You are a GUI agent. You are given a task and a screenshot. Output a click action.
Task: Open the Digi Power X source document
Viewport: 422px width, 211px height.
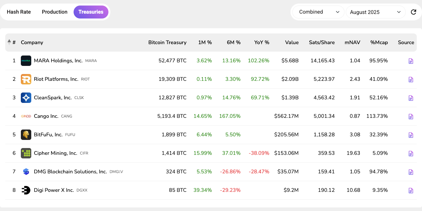click(x=411, y=191)
